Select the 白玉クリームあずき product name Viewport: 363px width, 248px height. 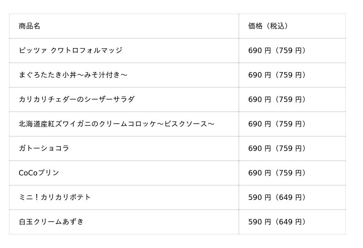[51, 222]
